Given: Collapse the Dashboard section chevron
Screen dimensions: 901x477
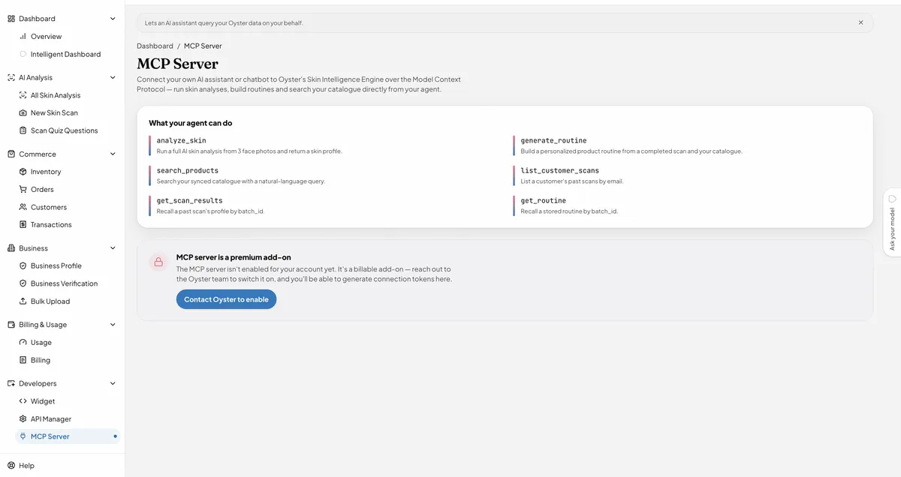Looking at the screenshot, I should (x=113, y=18).
